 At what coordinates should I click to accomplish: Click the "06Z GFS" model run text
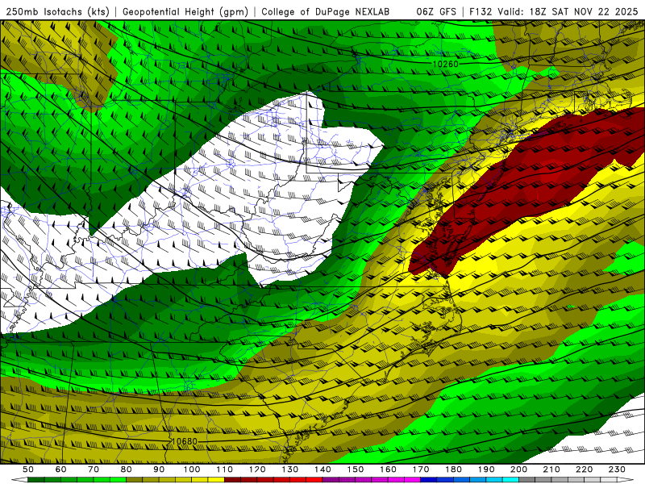pyautogui.click(x=436, y=11)
